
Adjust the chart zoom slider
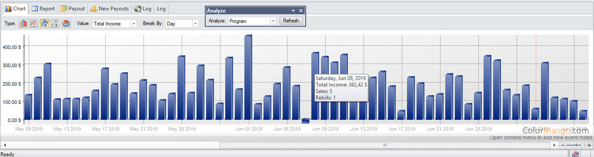pyautogui.click(x=583, y=145)
